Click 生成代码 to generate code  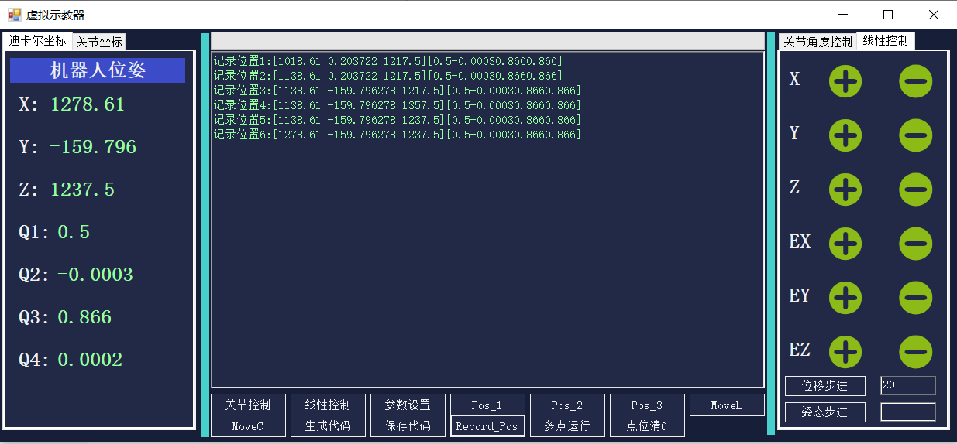(x=328, y=426)
